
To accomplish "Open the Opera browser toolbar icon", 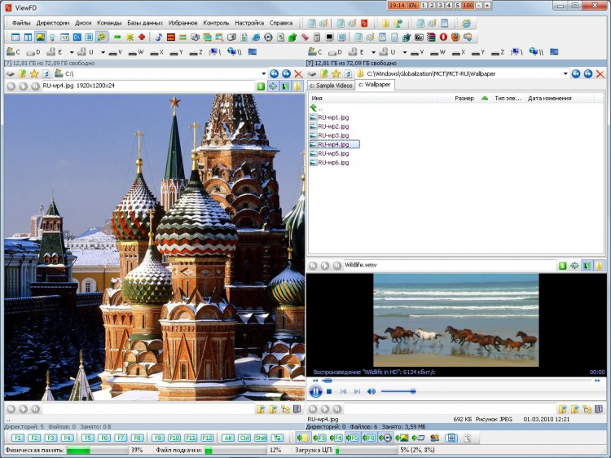I will coord(443,37).
